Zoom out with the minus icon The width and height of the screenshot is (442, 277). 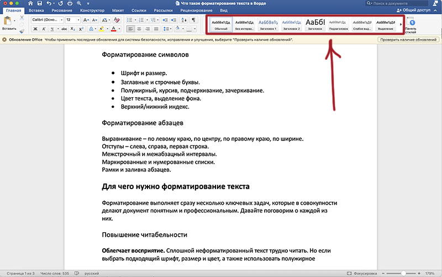pyautogui.click(x=383, y=273)
